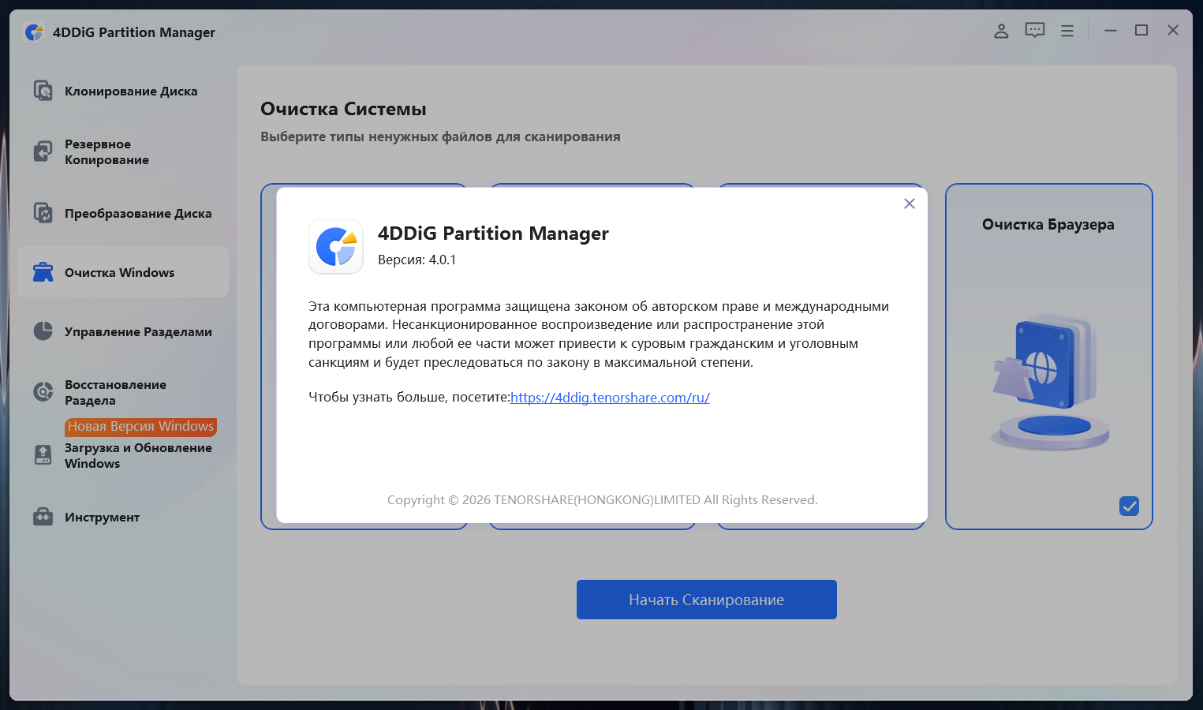Click the Управление Разделами pie icon
Screen dimensions: 1203x710
(43, 331)
